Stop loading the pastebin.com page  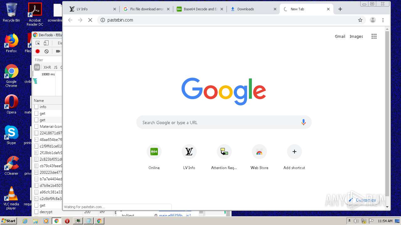click(x=90, y=20)
